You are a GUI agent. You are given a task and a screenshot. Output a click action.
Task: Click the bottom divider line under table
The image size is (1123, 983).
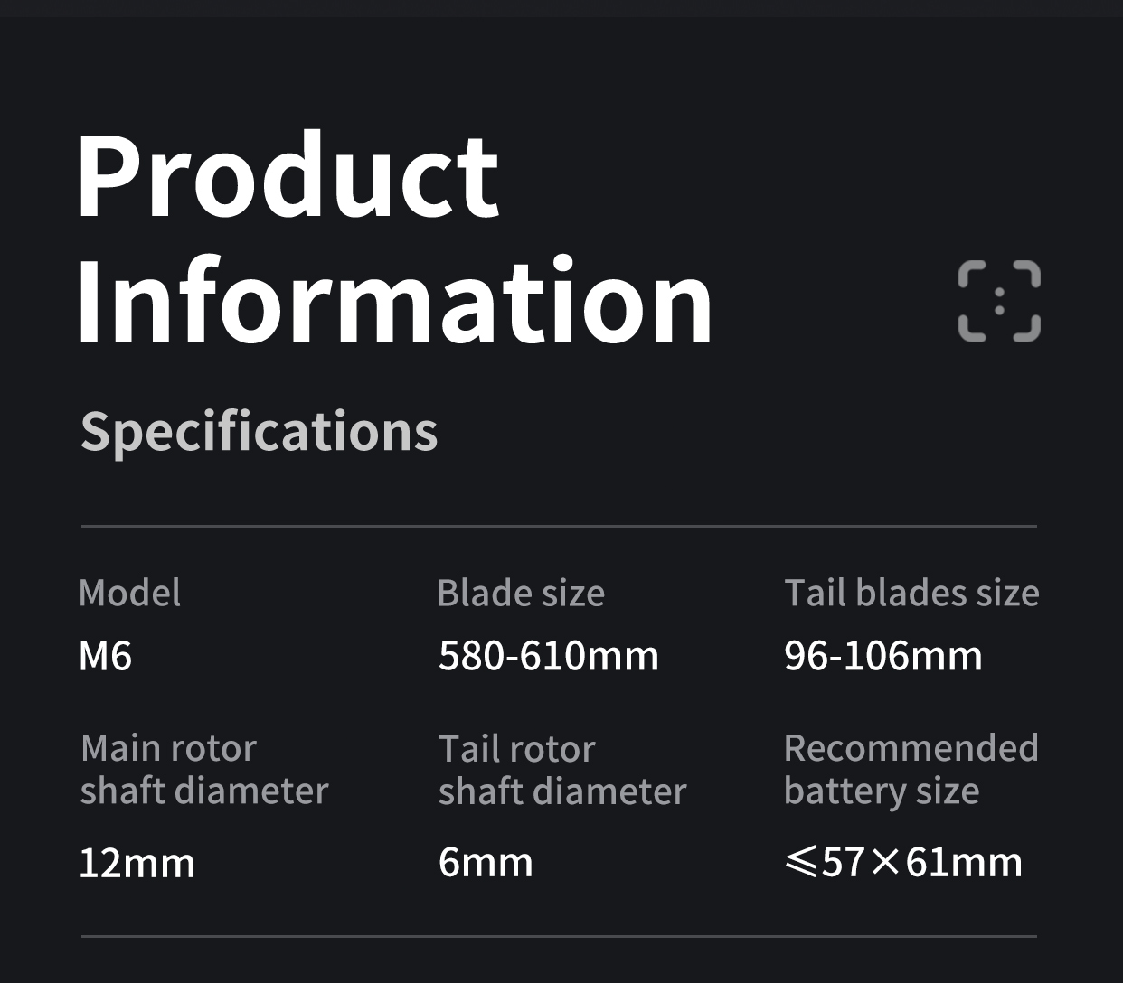(559, 937)
